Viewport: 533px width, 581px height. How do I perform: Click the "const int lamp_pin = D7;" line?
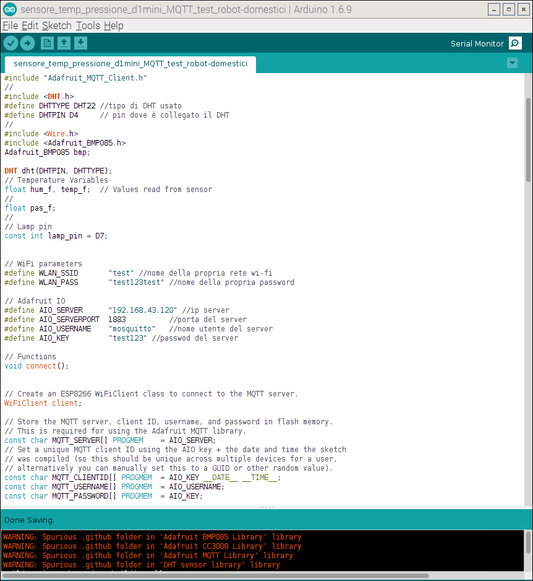pos(56,235)
